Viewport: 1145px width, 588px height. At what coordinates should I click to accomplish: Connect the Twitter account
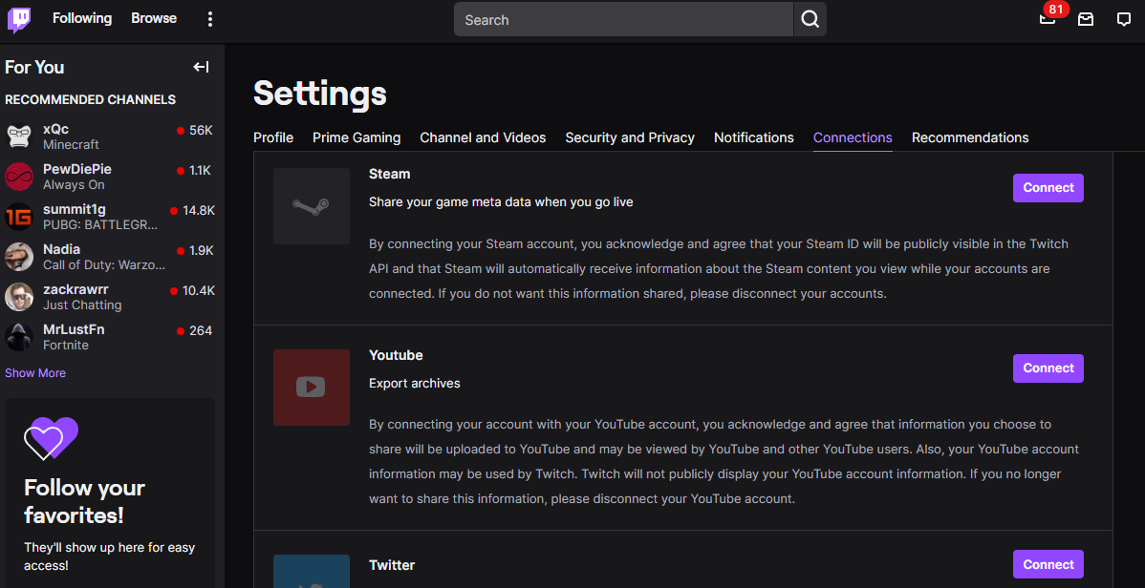(1048, 565)
